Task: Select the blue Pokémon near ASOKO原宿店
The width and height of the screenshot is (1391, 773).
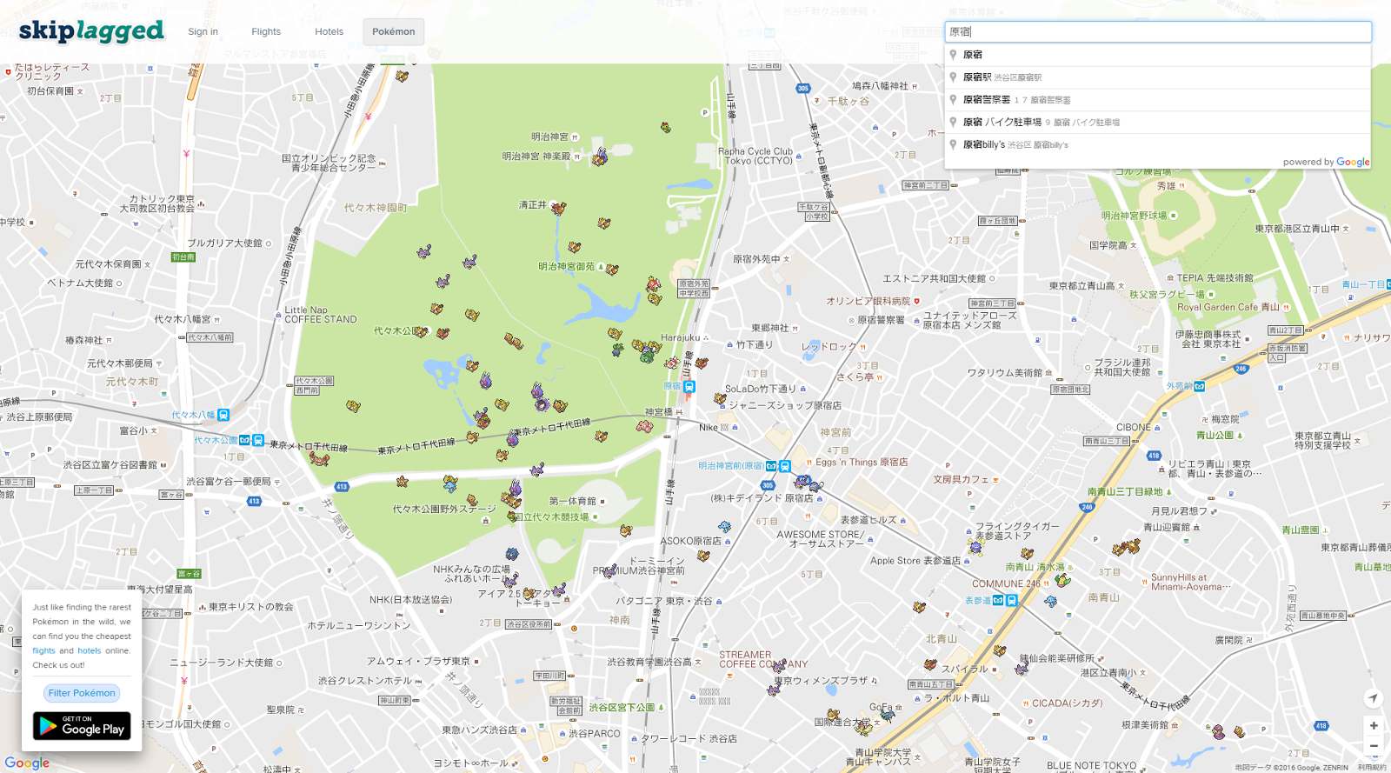Action: (x=724, y=526)
